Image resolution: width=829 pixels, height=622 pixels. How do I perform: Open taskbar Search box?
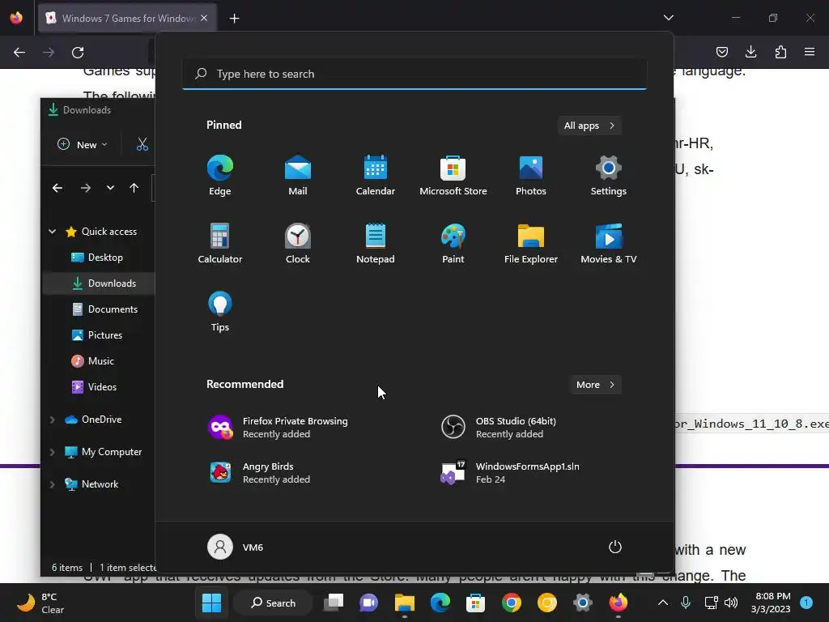coord(273,603)
